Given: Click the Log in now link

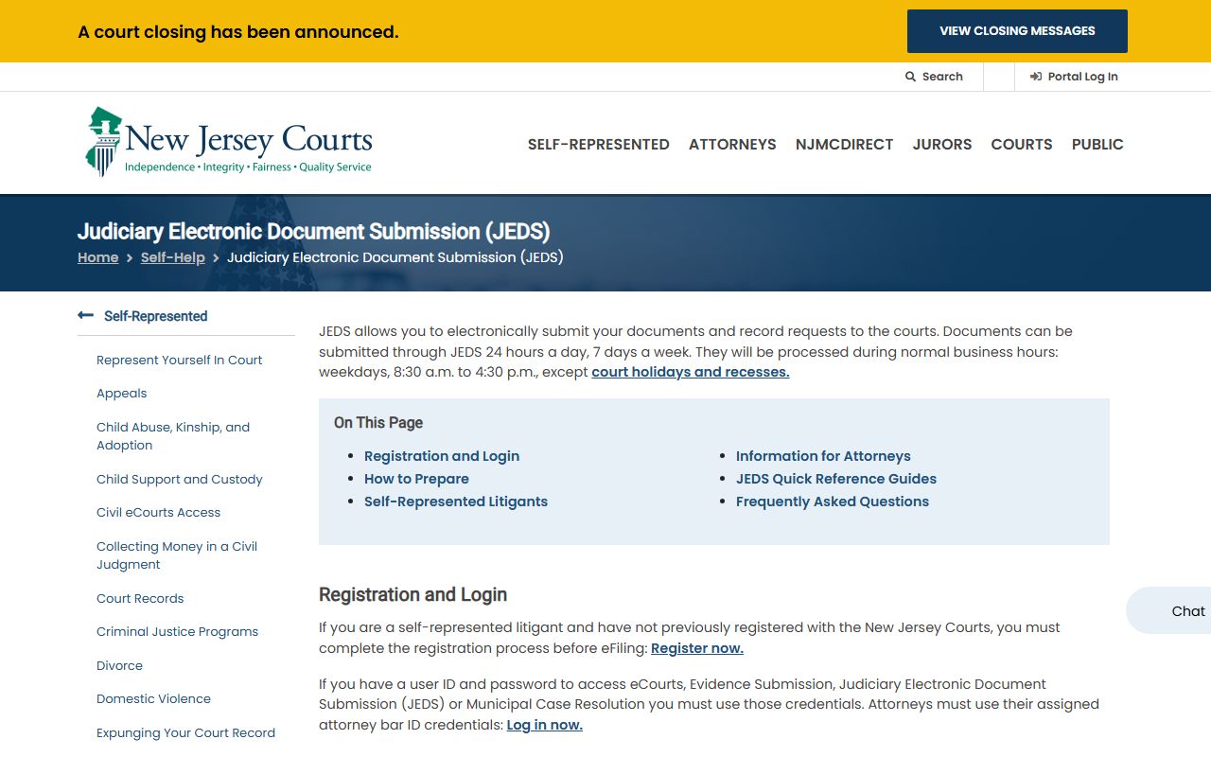Looking at the screenshot, I should click(x=545, y=725).
